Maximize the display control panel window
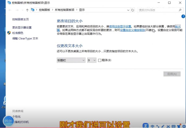This screenshot has width=186, height=128. point(169,2)
